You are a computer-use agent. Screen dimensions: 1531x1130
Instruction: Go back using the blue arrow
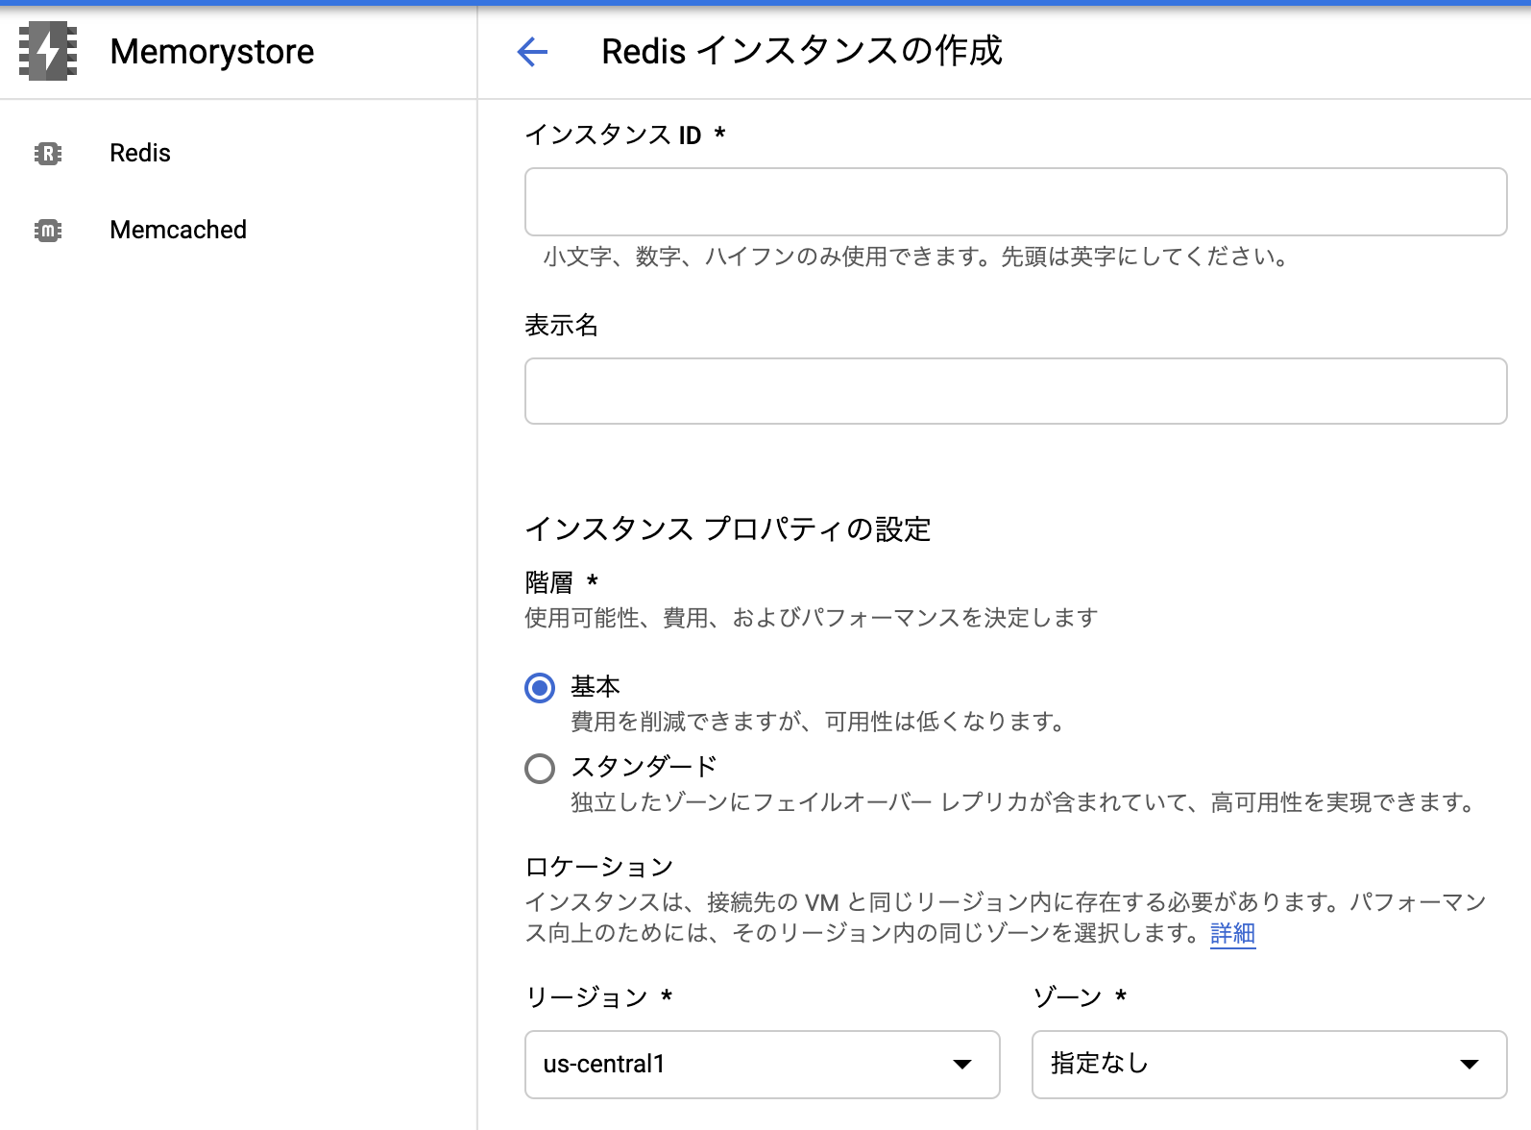coord(532,51)
